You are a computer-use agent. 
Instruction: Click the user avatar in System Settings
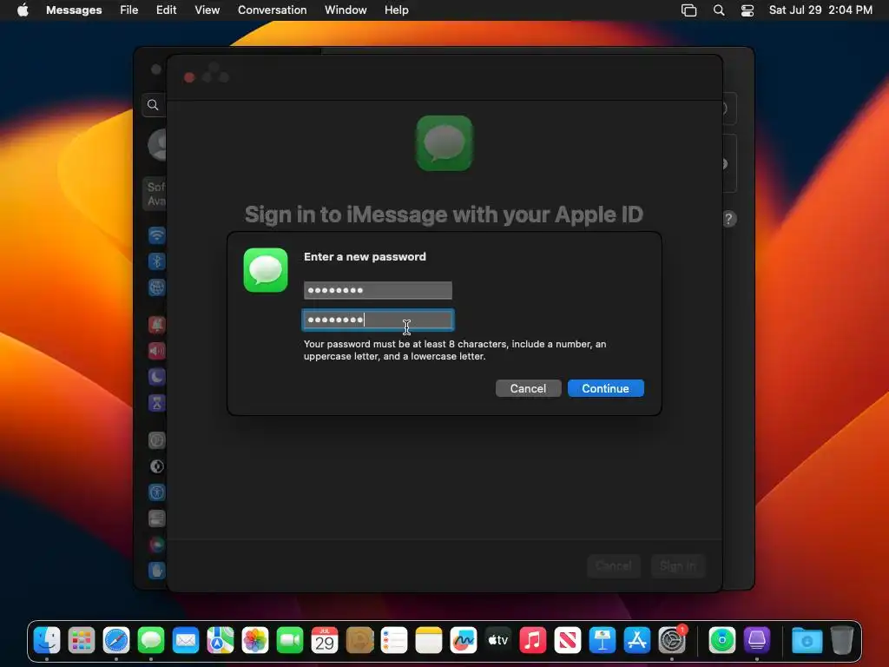157,145
